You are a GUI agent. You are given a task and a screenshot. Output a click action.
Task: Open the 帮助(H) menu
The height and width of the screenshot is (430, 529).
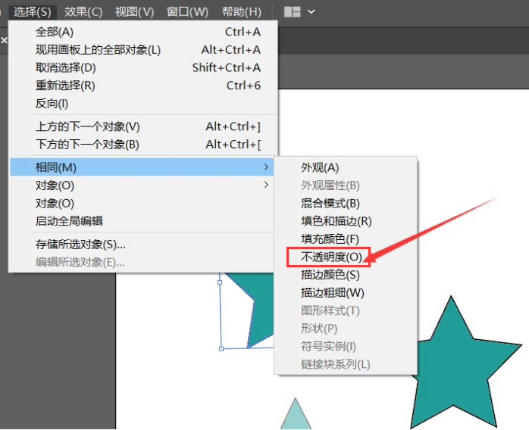click(241, 12)
